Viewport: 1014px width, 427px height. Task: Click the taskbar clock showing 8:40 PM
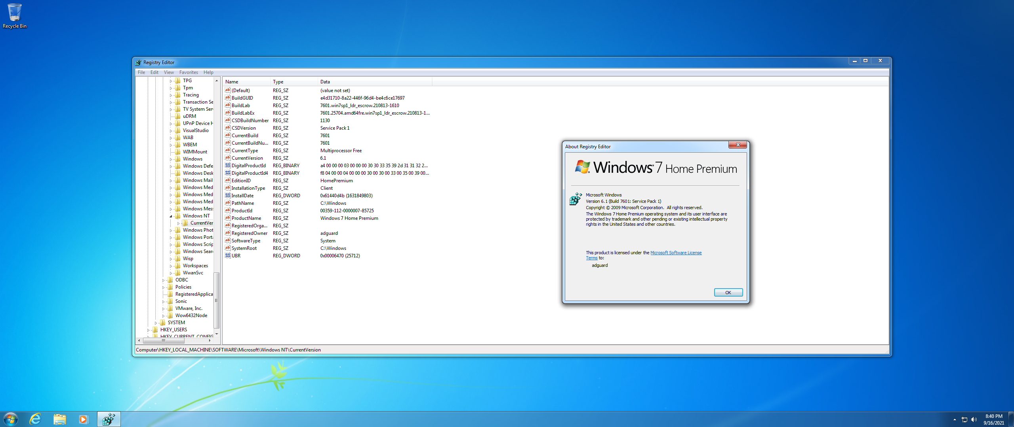993,419
